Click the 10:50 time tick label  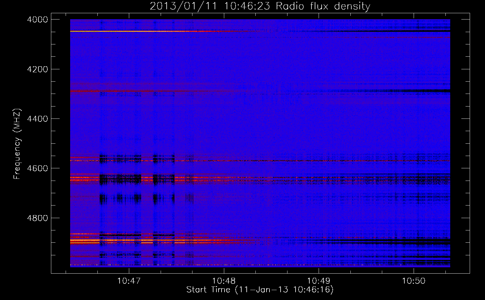[414, 281]
